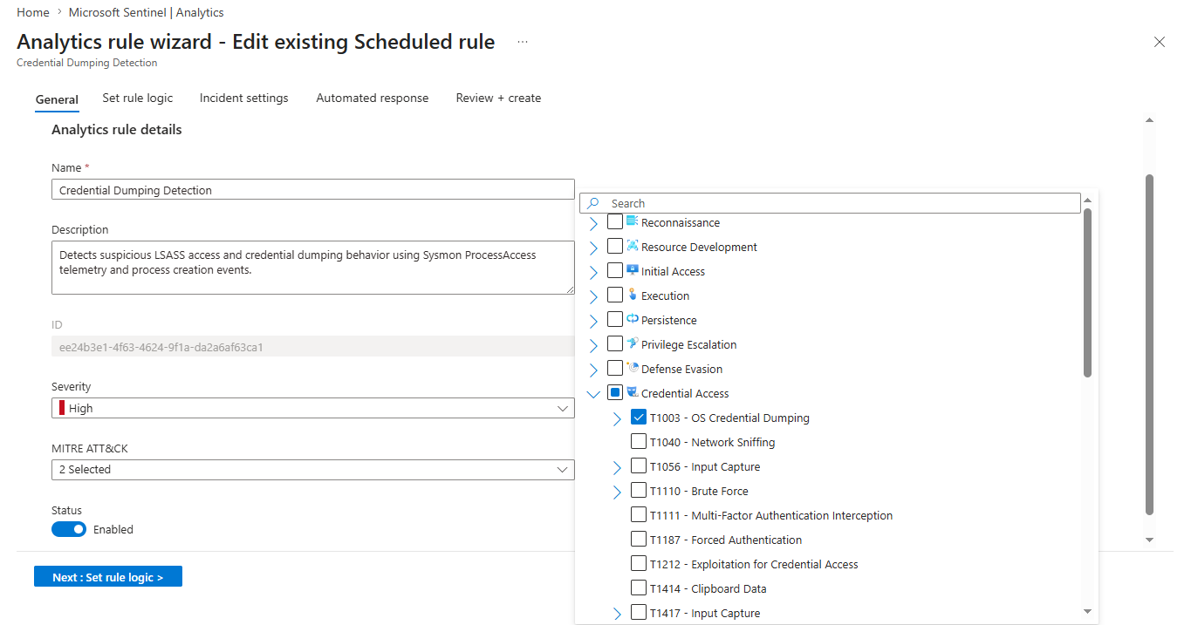Check the Execution checkbox
The height and width of the screenshot is (625, 1191).
click(x=615, y=296)
